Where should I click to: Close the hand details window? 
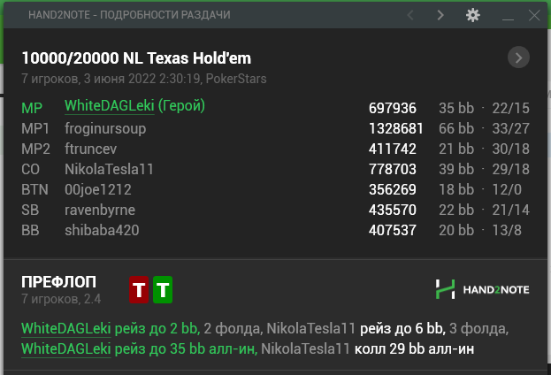534,15
